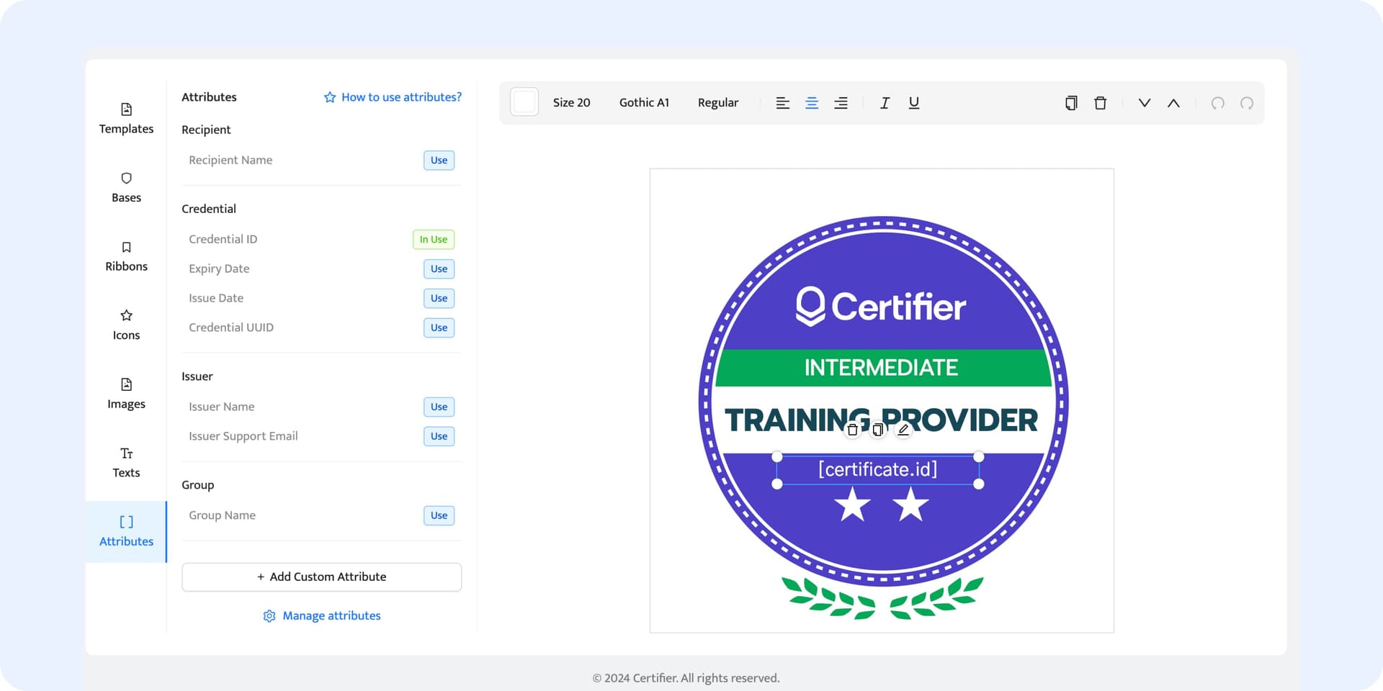
Task: Open the Templates sidebar tab
Action: coord(126,118)
